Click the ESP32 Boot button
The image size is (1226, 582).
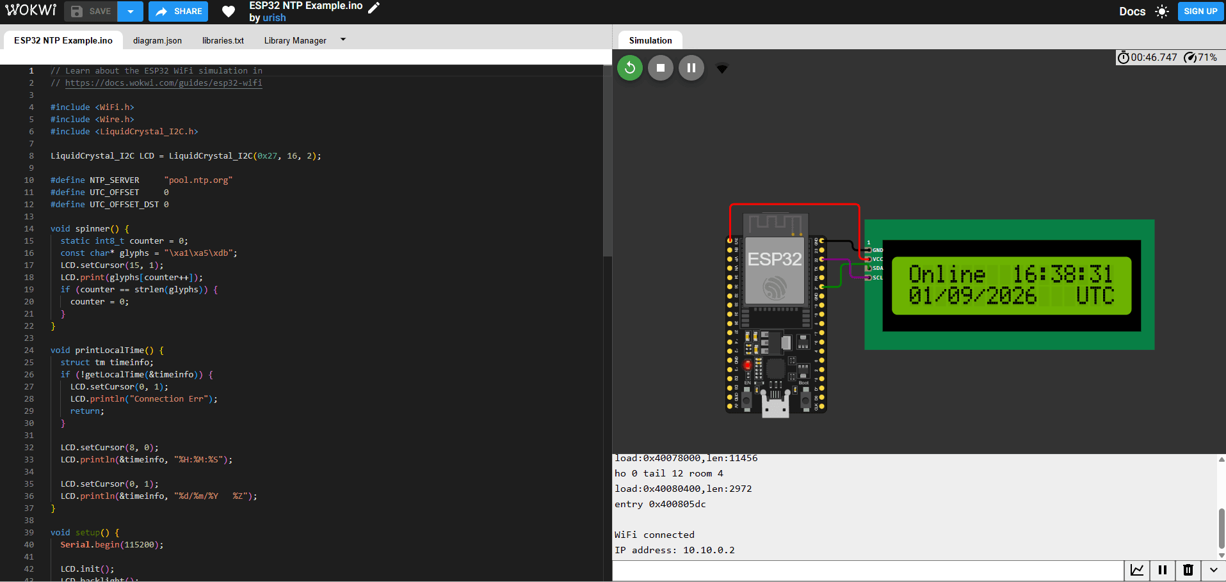(805, 402)
